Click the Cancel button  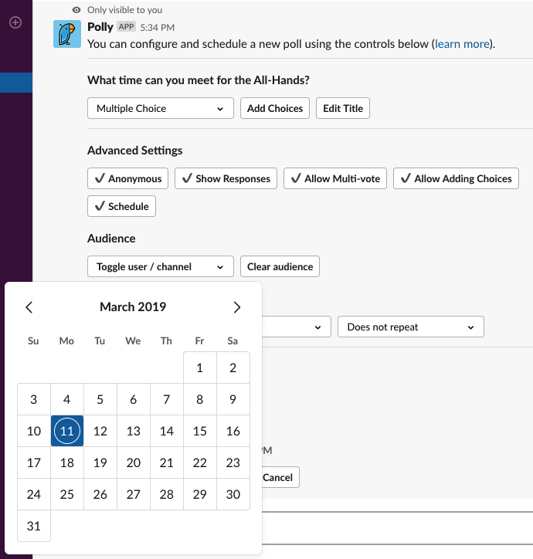click(277, 477)
